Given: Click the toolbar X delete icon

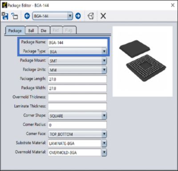Looking at the screenshot, I should pyautogui.click(x=103, y=16).
